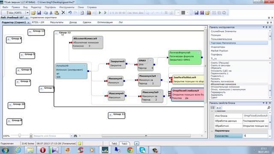This screenshot has width=274, height=154.
Task: Click the first blue floppy save icon
Action: pos(39,13)
